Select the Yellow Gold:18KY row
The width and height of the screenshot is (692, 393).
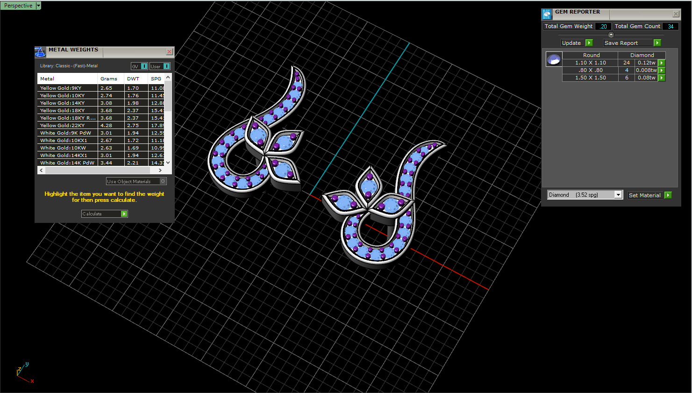tap(101, 110)
